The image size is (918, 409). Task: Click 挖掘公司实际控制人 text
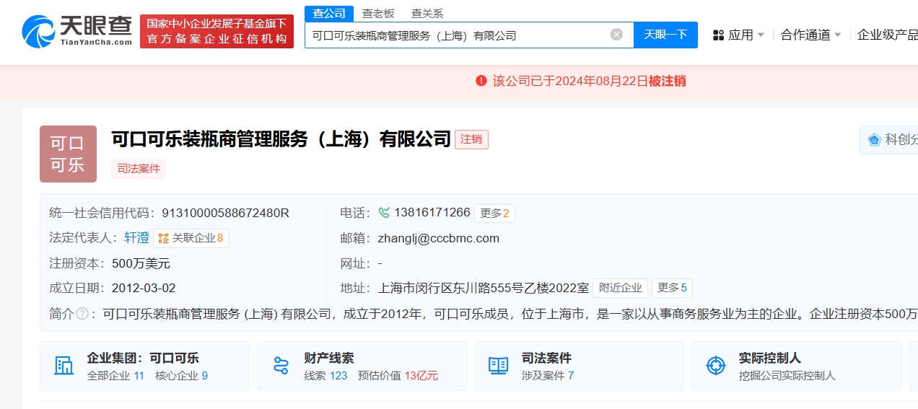coord(787,375)
